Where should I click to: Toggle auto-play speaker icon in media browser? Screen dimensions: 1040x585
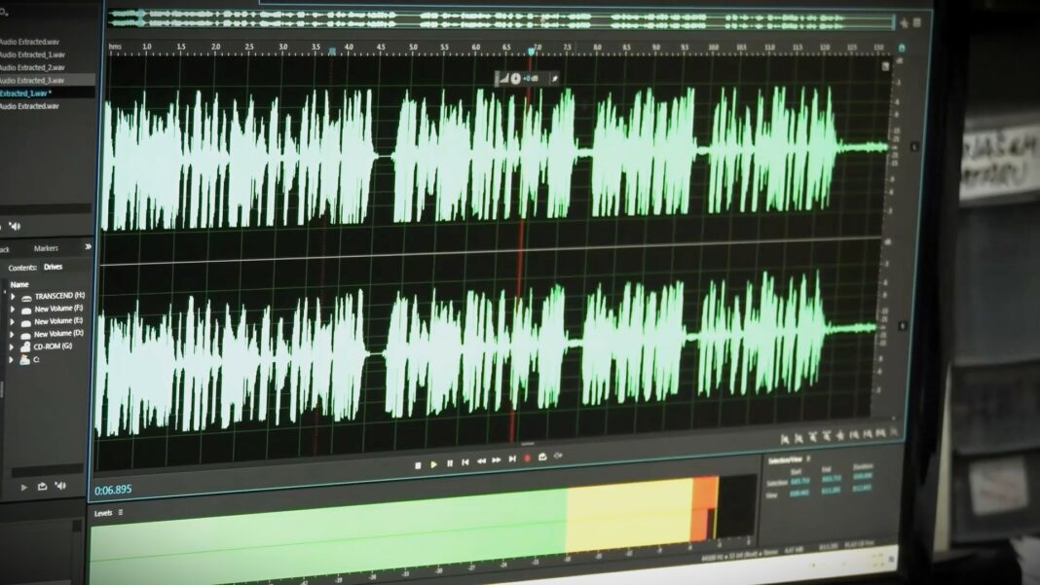(x=60, y=485)
